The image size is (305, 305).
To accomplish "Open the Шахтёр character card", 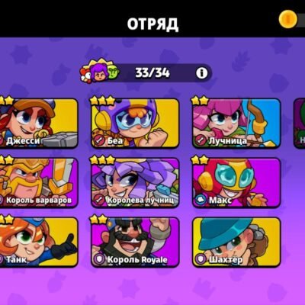I will [236, 242].
